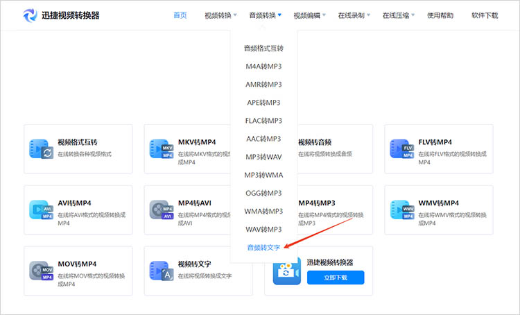520x315 pixels.
Task: Click the FLV转MP4 card title
Action: coord(435,142)
